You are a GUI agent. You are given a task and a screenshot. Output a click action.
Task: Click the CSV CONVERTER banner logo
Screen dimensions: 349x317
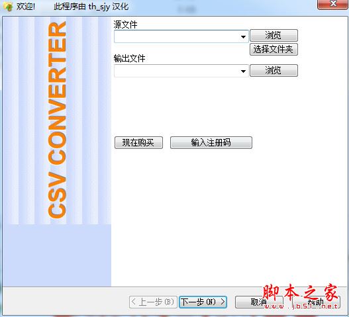tap(57, 120)
